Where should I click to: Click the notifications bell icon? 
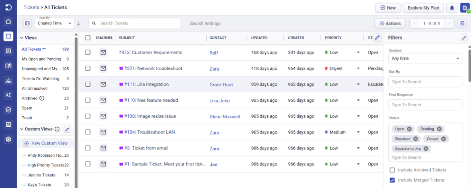coord(452,8)
